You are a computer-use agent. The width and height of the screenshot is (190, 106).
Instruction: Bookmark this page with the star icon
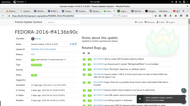[x=156, y=16]
